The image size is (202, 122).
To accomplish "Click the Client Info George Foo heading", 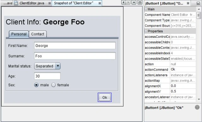I will [x=45, y=22].
